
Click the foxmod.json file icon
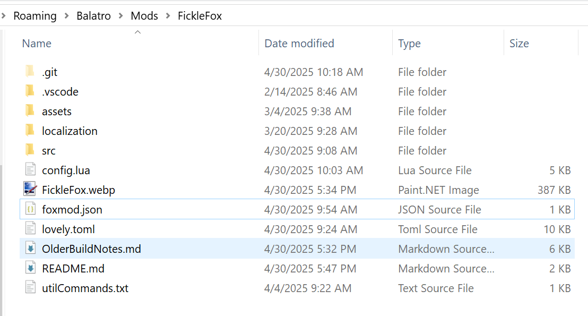(x=30, y=209)
